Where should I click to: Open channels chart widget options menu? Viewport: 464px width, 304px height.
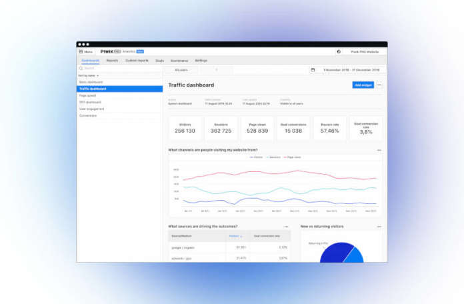click(379, 150)
